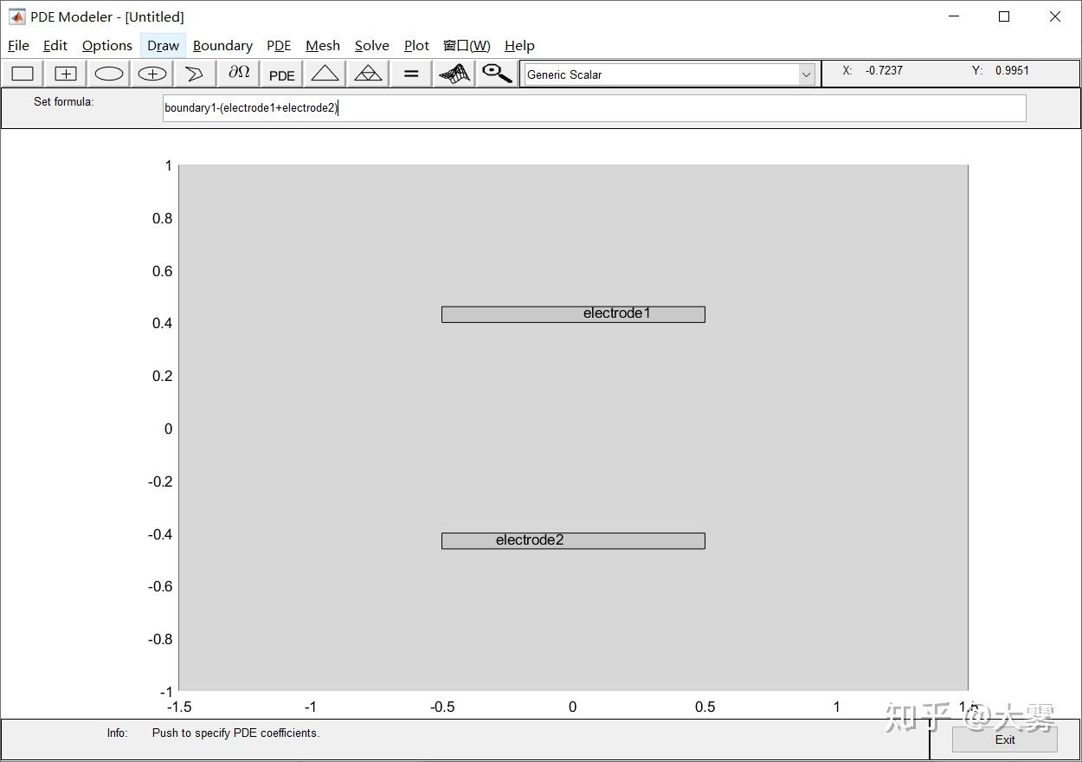Open the Draw menu

click(162, 45)
